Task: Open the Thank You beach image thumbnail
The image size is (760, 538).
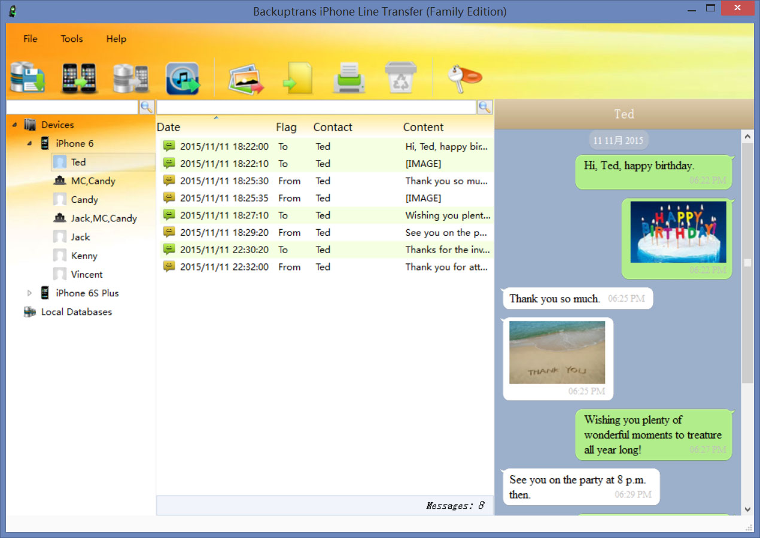Action: pos(557,352)
